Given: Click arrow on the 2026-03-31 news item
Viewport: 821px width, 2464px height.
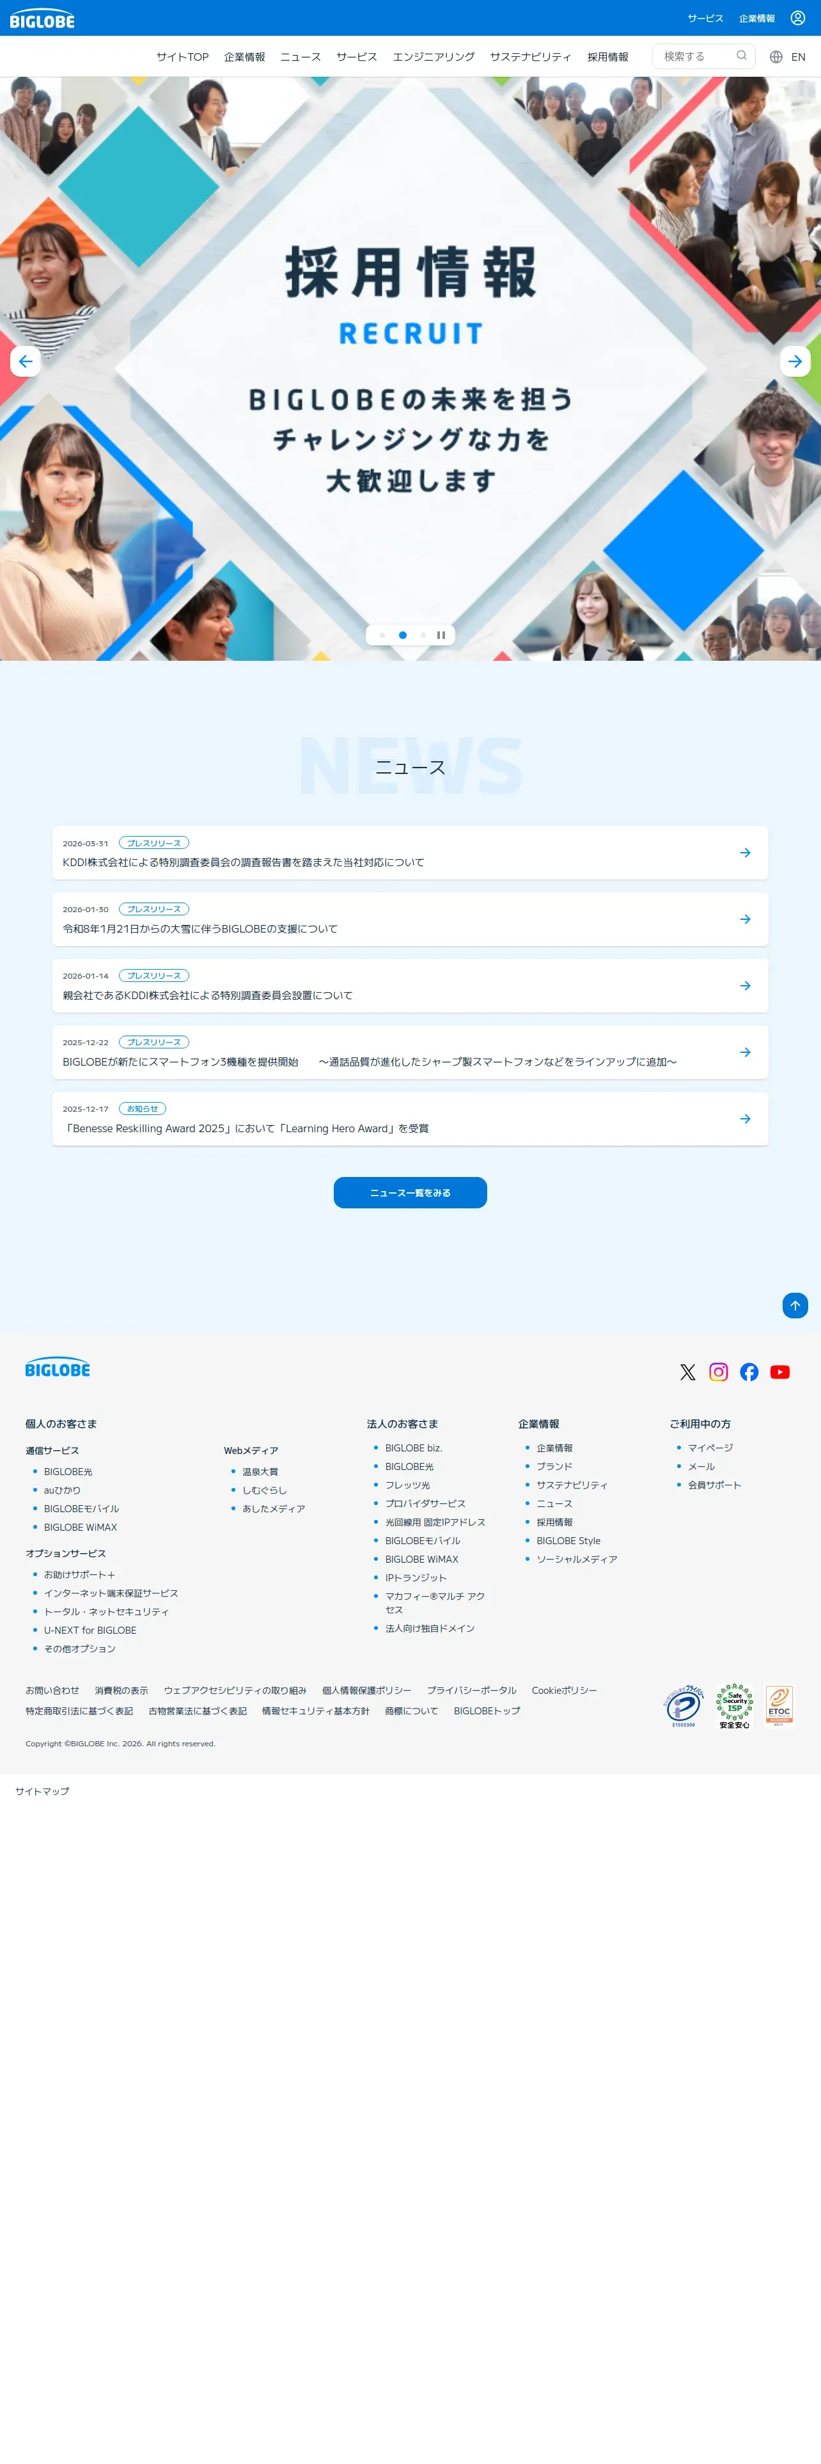Looking at the screenshot, I should click(746, 852).
